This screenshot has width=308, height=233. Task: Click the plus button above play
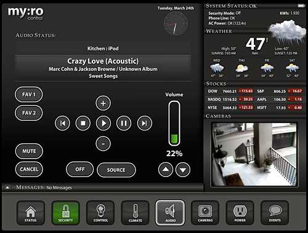tap(103, 103)
